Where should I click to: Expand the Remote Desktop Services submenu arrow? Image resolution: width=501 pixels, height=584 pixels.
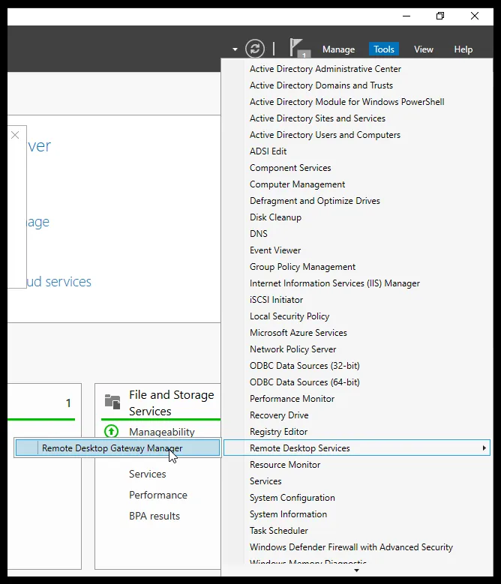484,448
